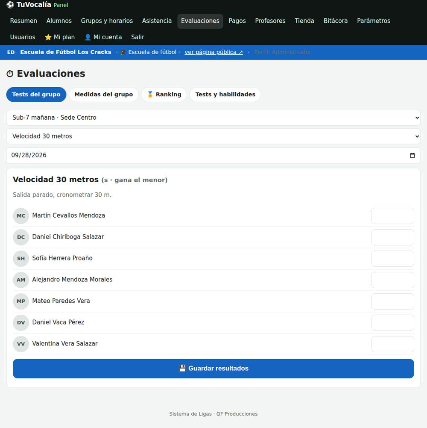Open the Pagos section
This screenshot has height=428, width=427.
pyautogui.click(x=237, y=21)
